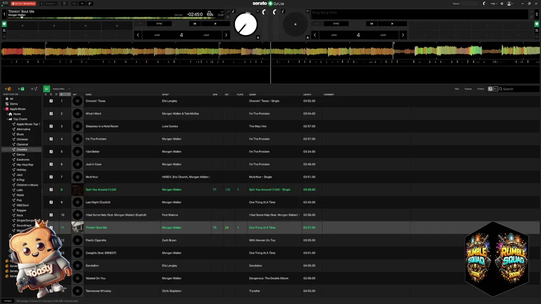Click the shield icon in top bar
The image size is (541, 304).
pos(64,4)
